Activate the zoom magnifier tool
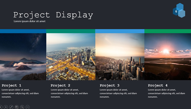The width and height of the screenshot is (191, 109). pyautogui.click(x=22, y=107)
